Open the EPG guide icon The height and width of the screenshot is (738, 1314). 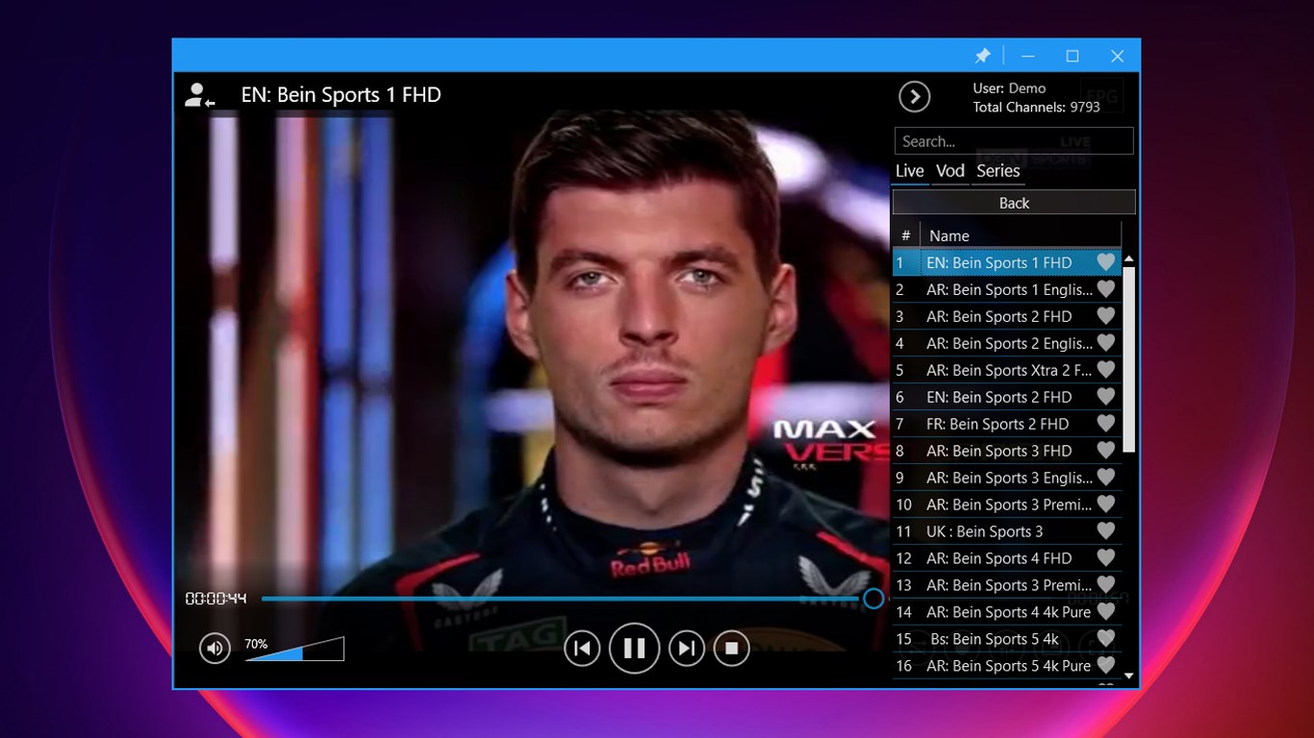1100,94
